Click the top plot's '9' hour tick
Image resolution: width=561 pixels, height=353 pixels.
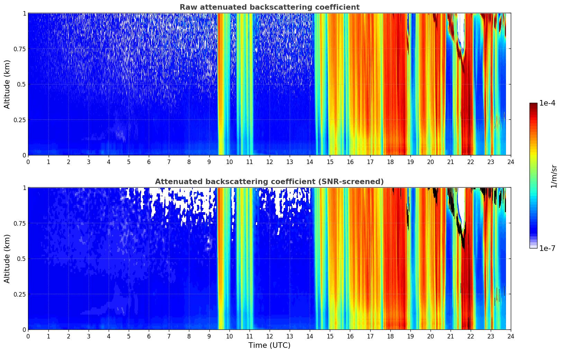coord(209,162)
